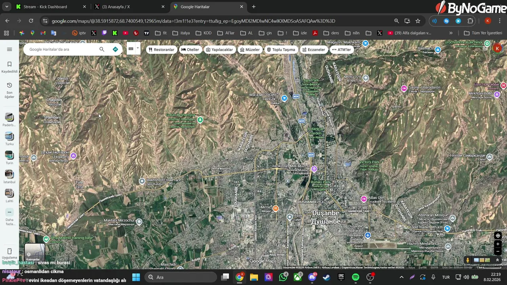Open Spotify from the taskbar
This screenshot has width=507, height=285.
tap(355, 277)
